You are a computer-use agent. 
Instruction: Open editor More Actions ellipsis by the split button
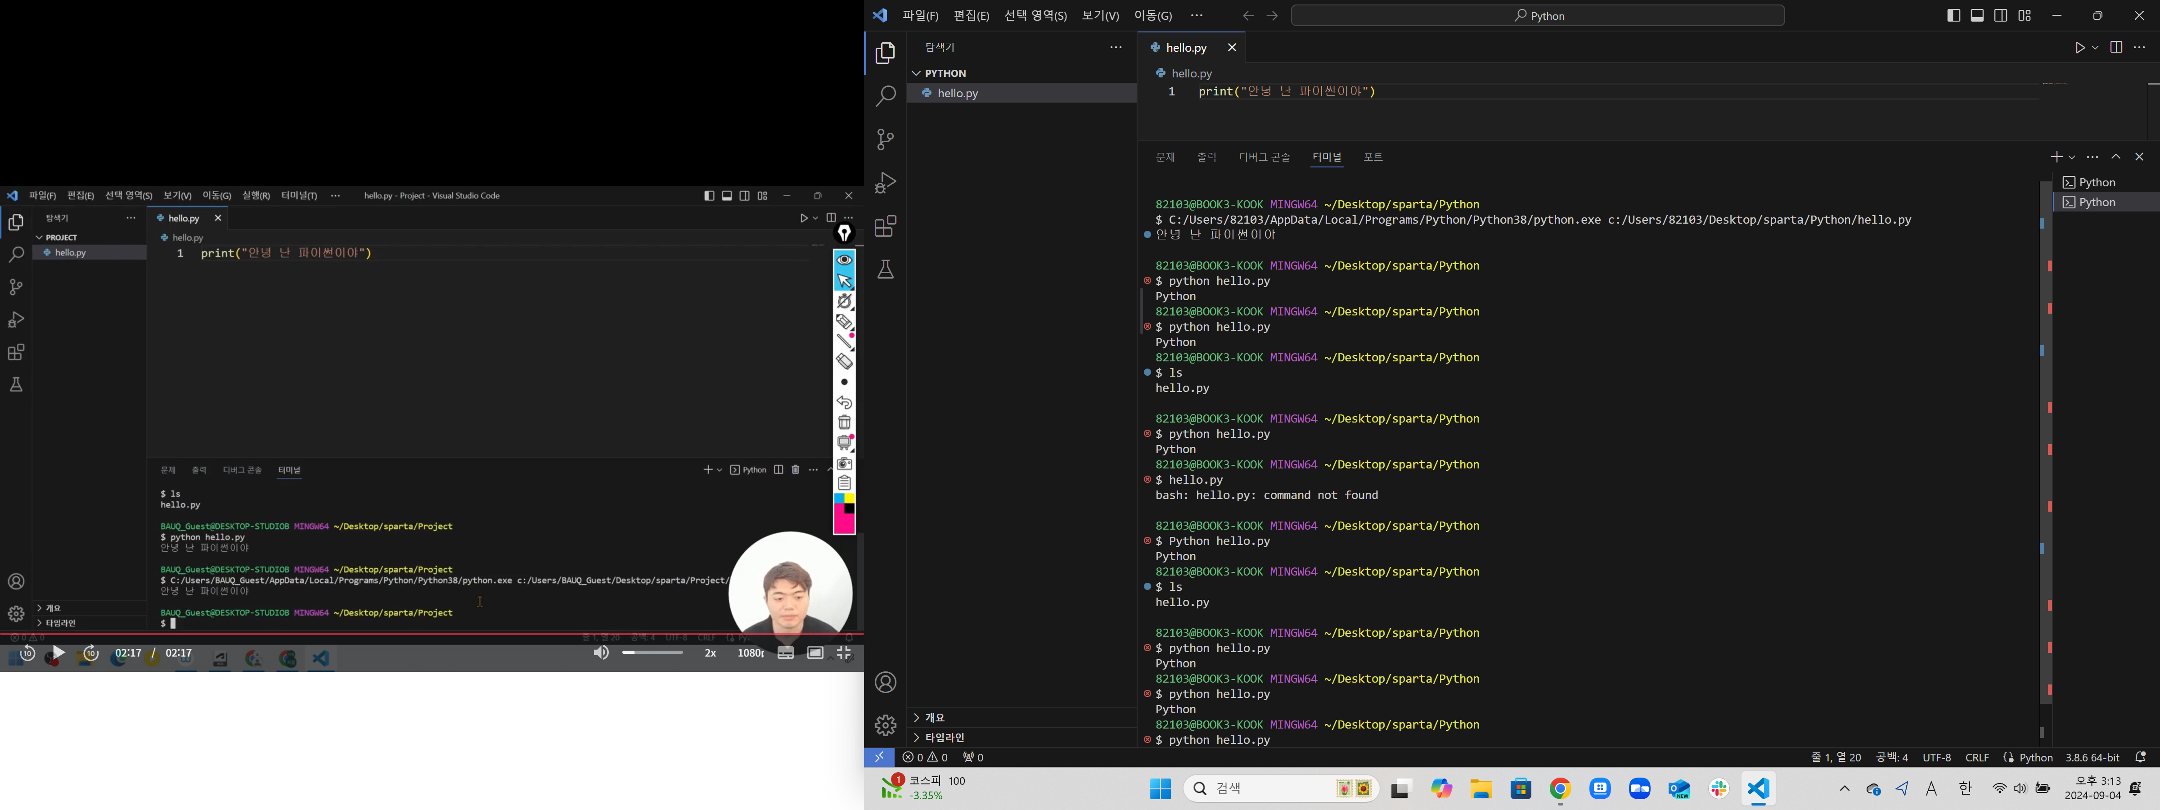point(2140,48)
